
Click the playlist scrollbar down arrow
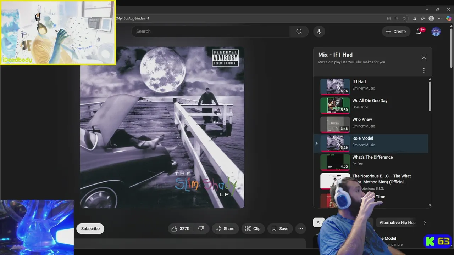coord(430,205)
